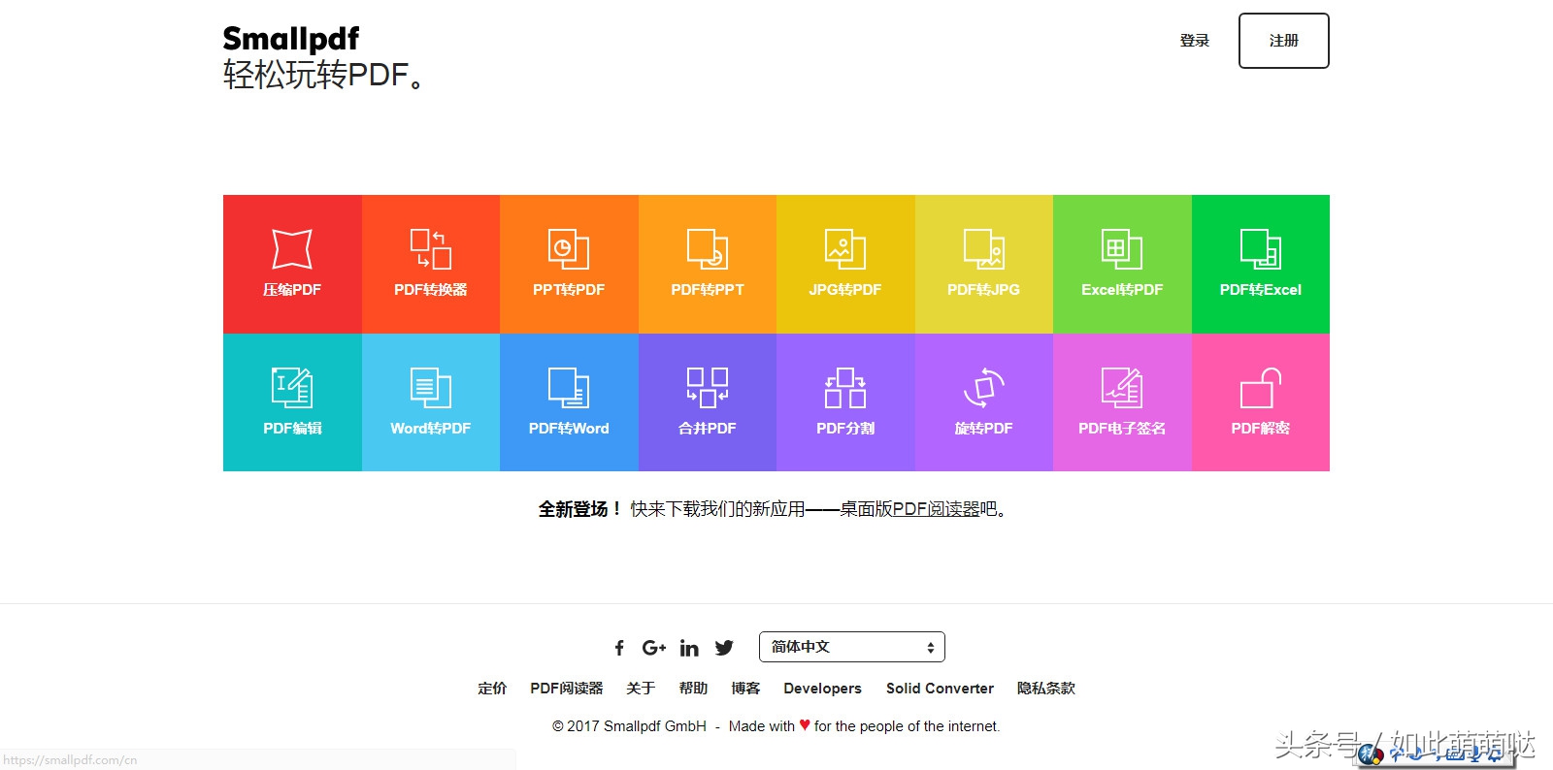Open the Twitter social icon
The width and height of the screenshot is (1553, 770).
coord(724,648)
